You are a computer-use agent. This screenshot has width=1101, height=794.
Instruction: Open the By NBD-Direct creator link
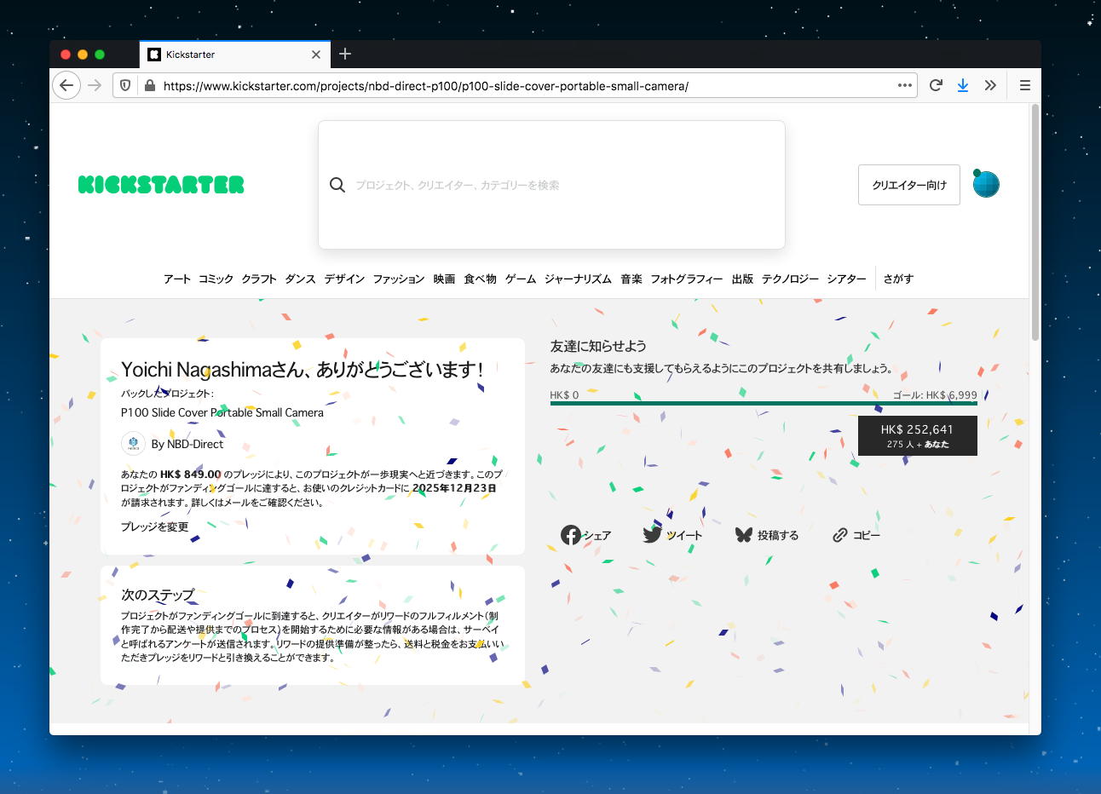(x=187, y=444)
